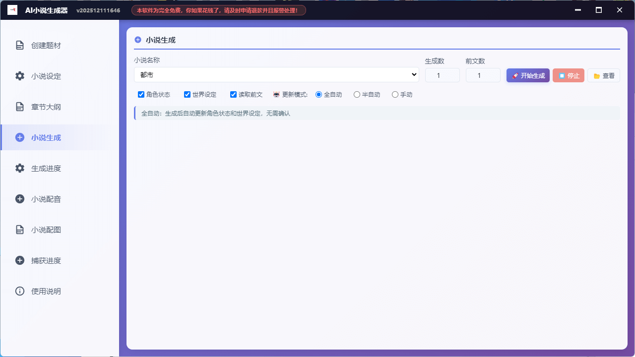Open the 创建题材 document icon
This screenshot has height=357, width=635.
coord(19,45)
